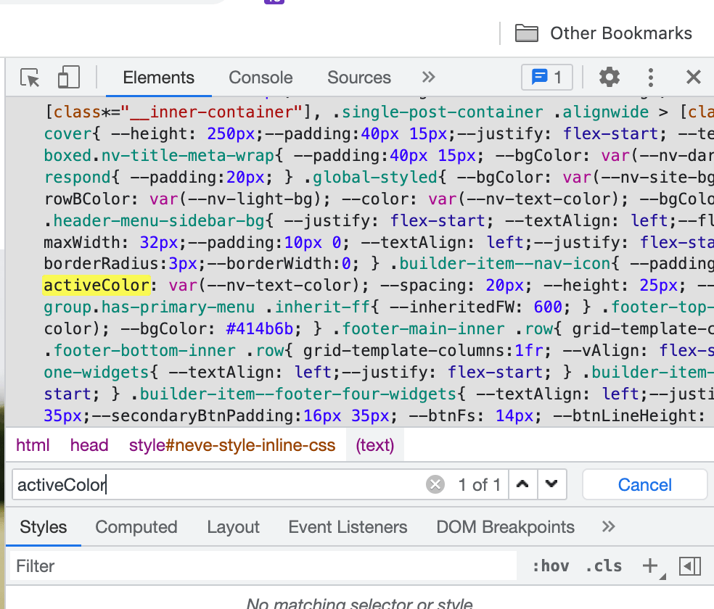Open the Layout pane
This screenshot has width=714, height=609.
tap(233, 527)
